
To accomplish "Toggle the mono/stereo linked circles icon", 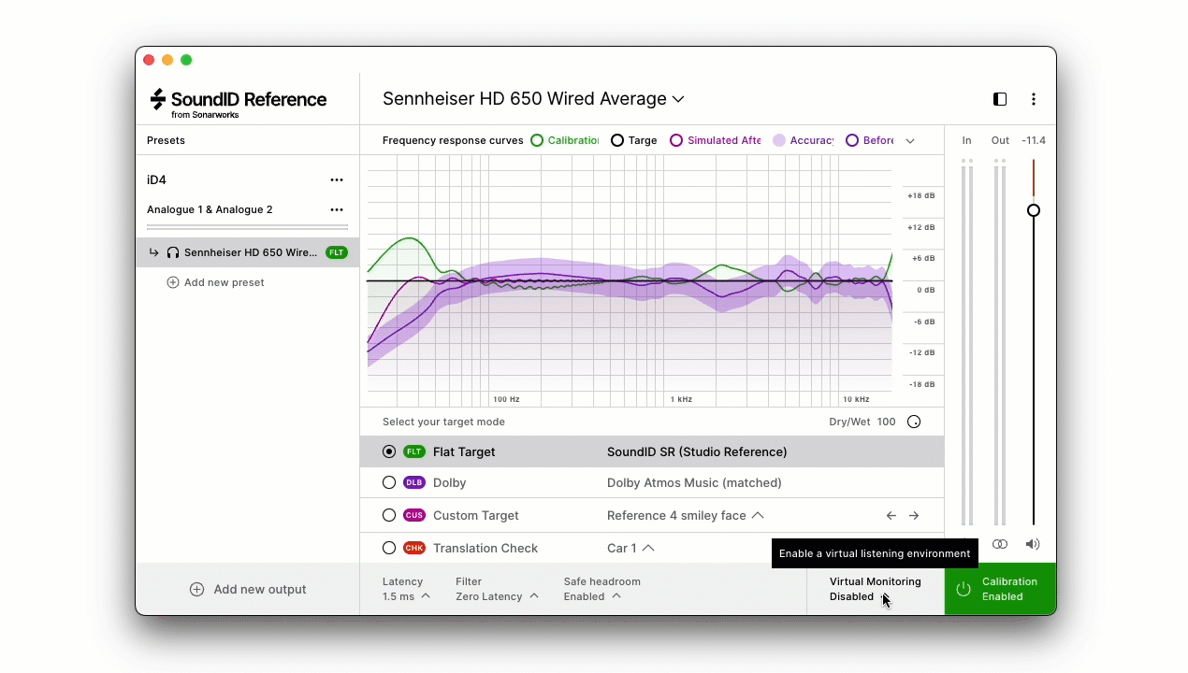I will [x=1000, y=544].
